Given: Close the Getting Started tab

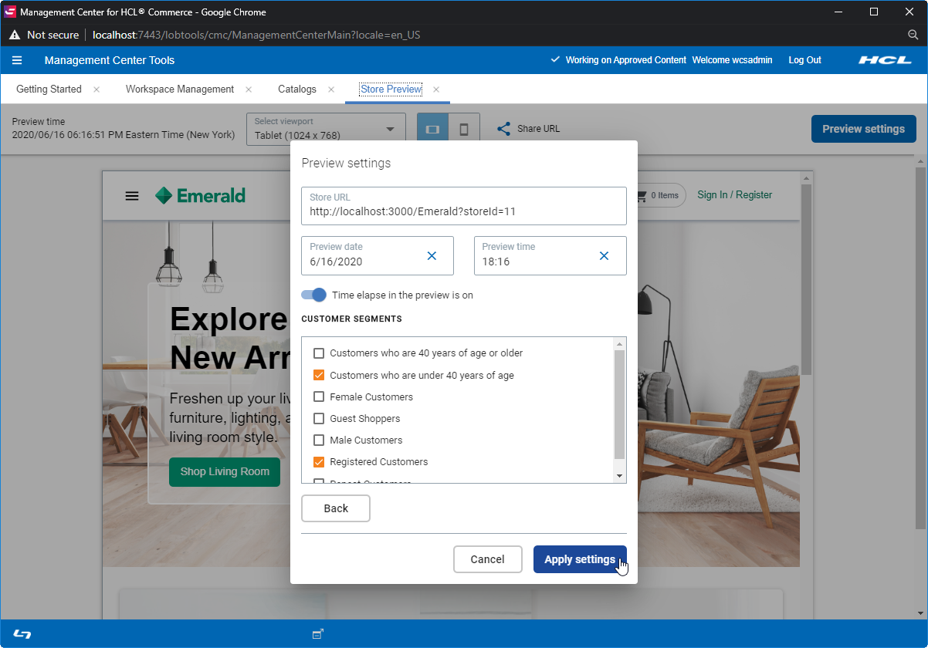Looking at the screenshot, I should [x=97, y=89].
